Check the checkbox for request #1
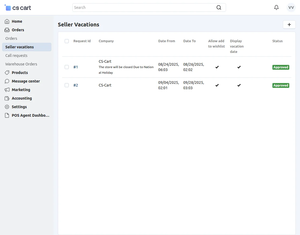Viewport: 300px width, 235px height. tap(67, 67)
